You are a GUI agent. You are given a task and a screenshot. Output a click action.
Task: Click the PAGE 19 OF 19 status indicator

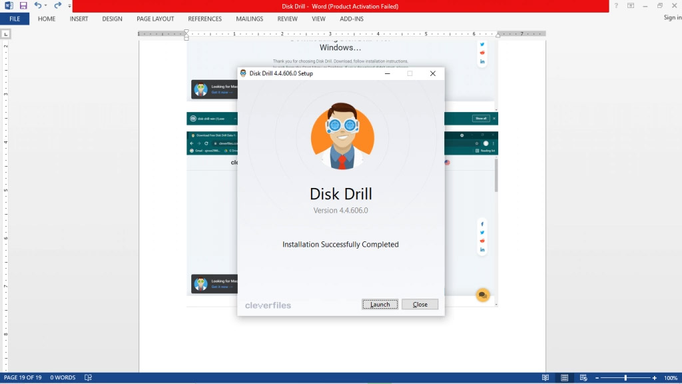pos(23,377)
